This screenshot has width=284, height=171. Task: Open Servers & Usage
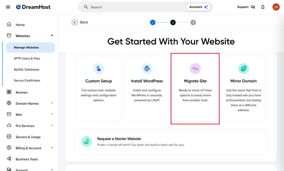(28, 137)
